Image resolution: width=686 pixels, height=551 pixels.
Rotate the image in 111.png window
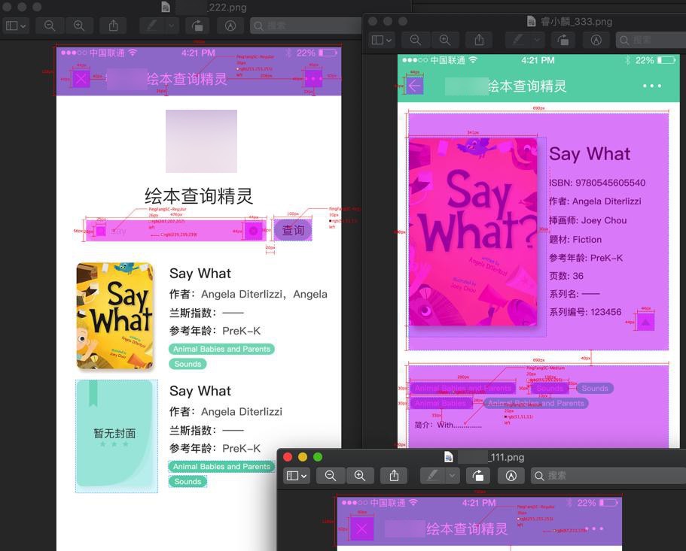tap(478, 476)
